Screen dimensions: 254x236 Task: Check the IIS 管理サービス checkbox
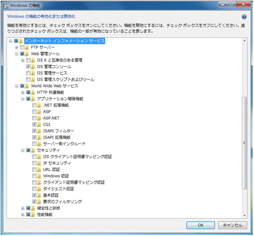[x=28, y=73]
